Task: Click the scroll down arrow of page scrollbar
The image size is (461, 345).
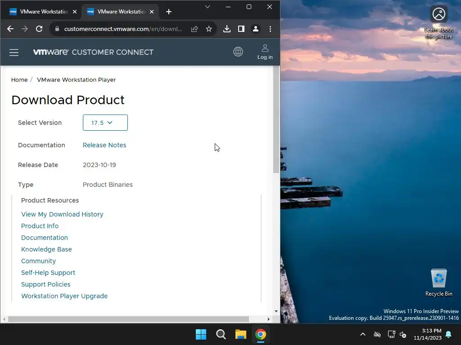Action: 276,311
